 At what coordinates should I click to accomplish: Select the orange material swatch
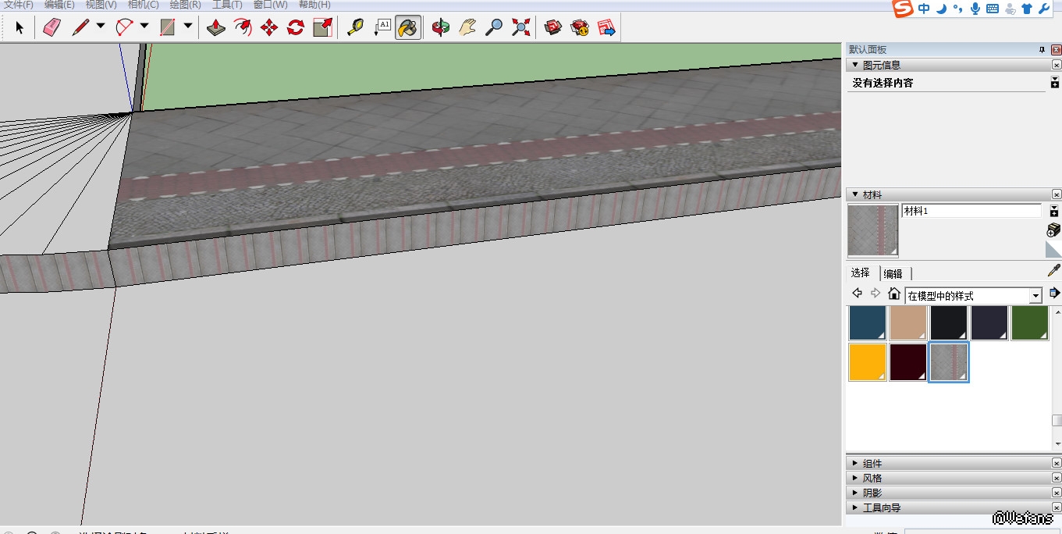click(x=868, y=362)
